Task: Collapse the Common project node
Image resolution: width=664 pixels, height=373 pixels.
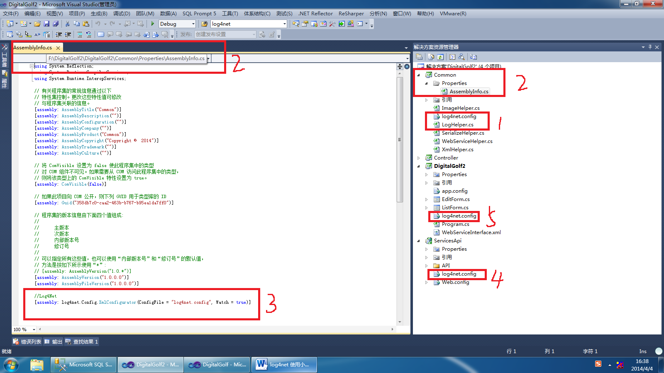Action: tap(418, 75)
